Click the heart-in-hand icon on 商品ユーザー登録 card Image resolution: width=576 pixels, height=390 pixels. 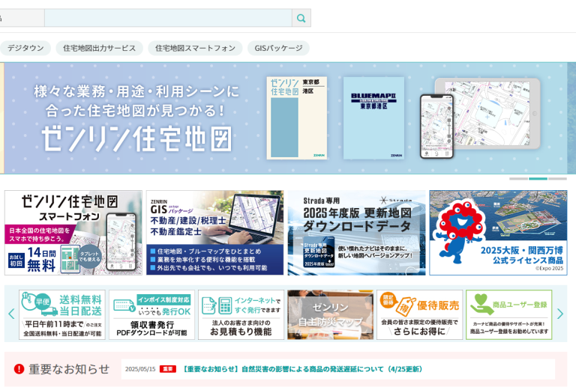point(481,305)
